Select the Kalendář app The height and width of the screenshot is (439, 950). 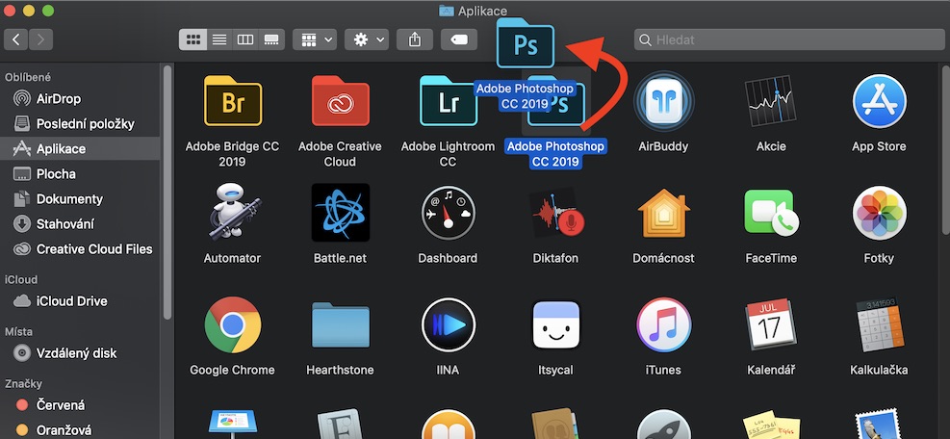[771, 325]
